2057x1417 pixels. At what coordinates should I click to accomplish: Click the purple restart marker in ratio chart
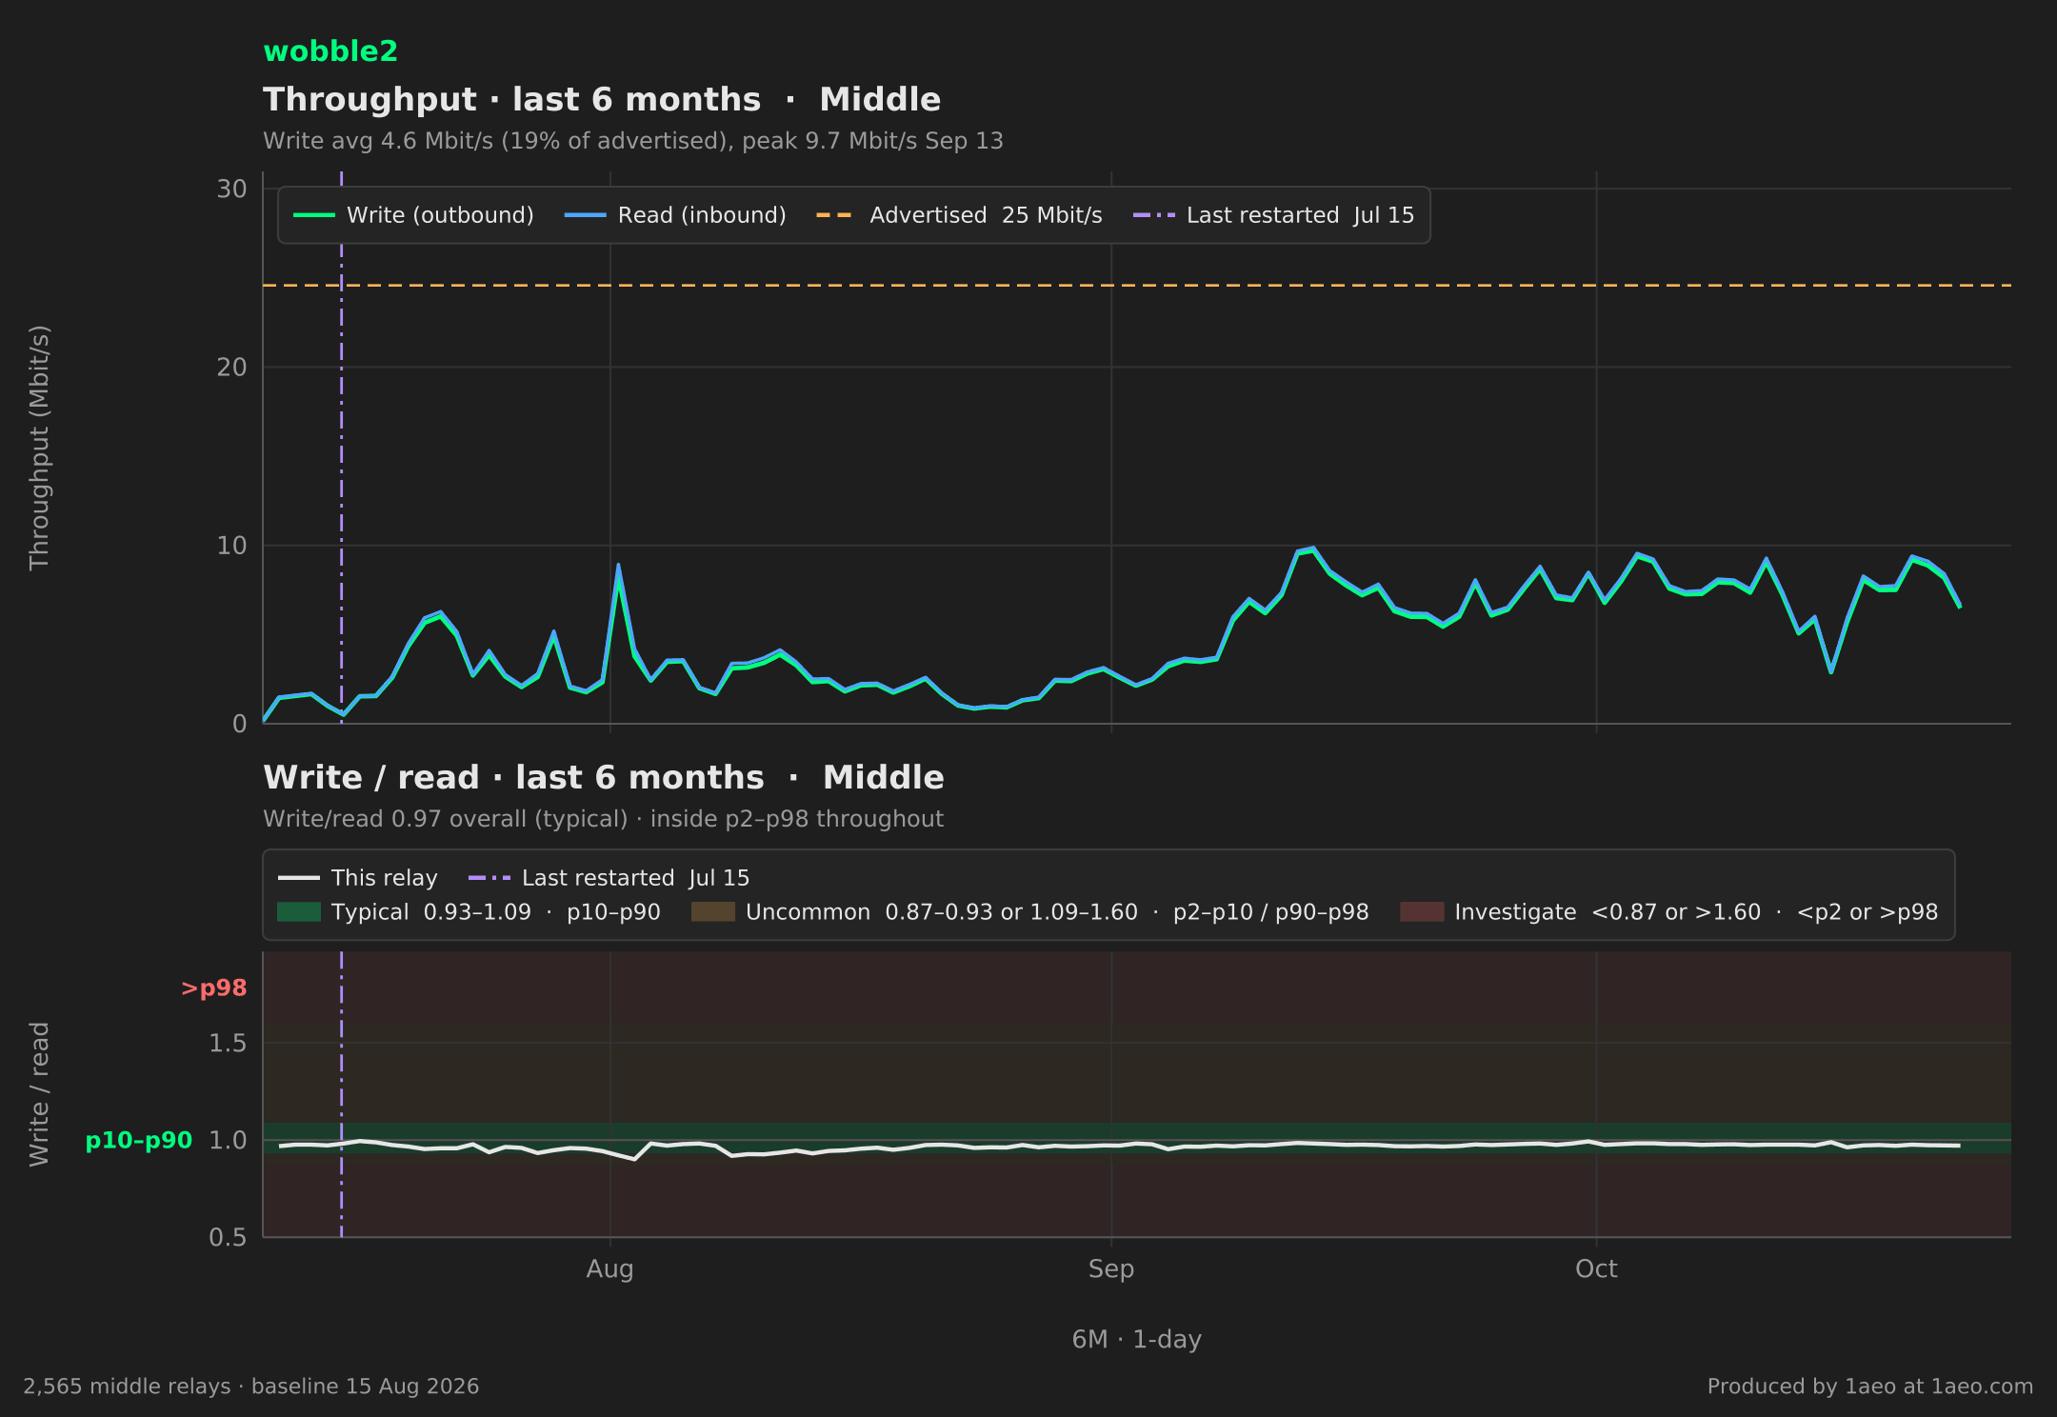(342, 1094)
